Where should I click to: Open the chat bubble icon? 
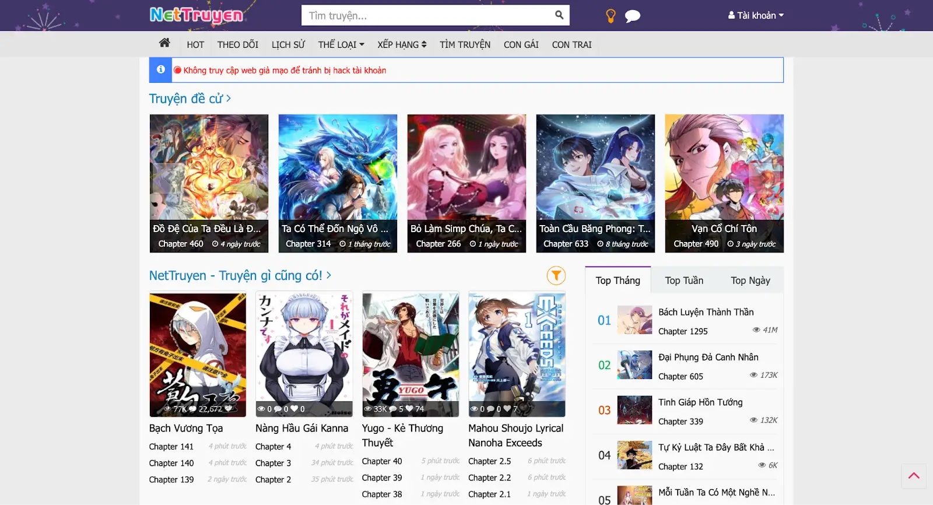(632, 16)
